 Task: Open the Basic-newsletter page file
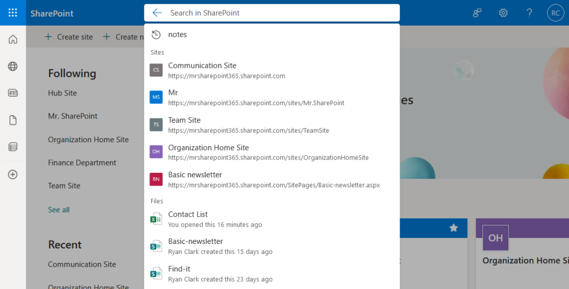point(272,246)
